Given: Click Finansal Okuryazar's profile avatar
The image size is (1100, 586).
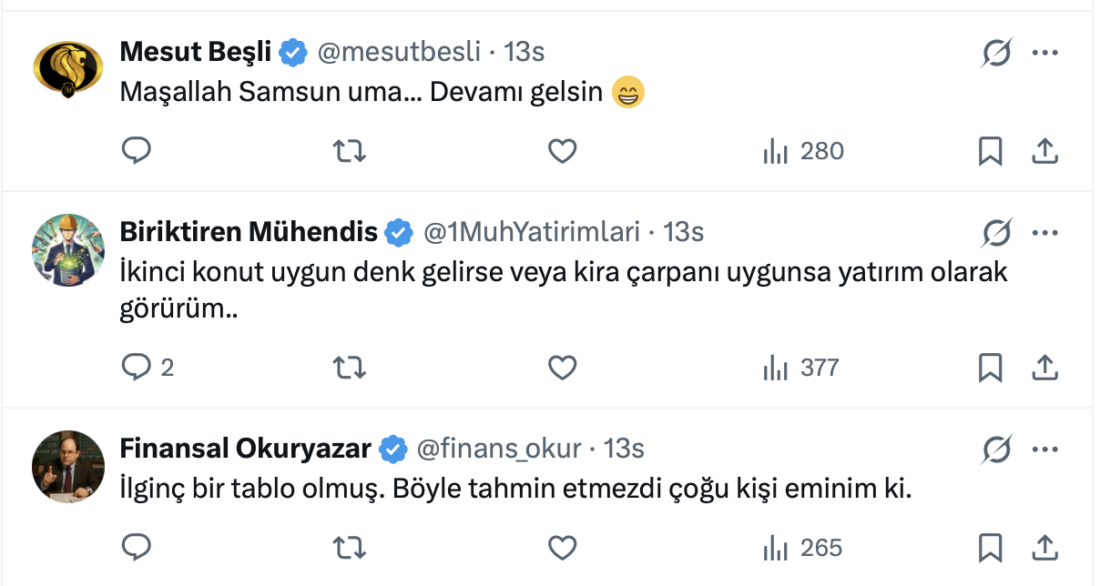Looking at the screenshot, I should (68, 467).
